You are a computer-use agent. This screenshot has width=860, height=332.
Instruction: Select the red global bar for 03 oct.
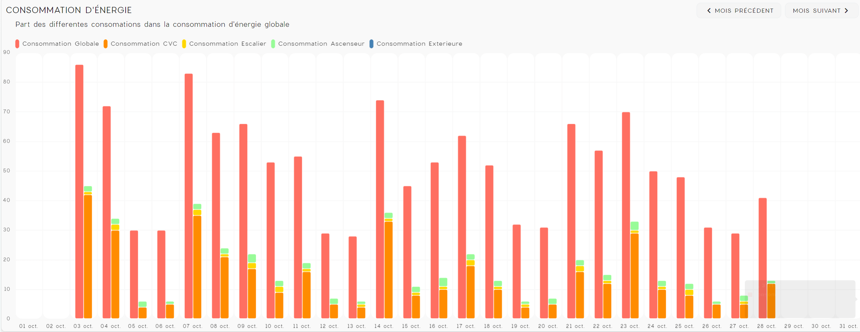pyautogui.click(x=79, y=191)
